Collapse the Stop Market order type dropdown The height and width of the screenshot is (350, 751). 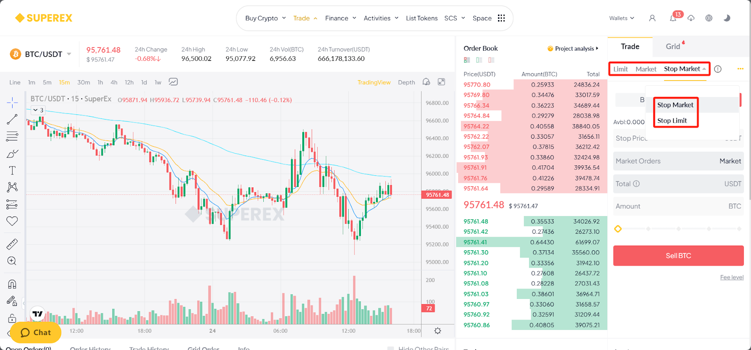click(x=704, y=69)
